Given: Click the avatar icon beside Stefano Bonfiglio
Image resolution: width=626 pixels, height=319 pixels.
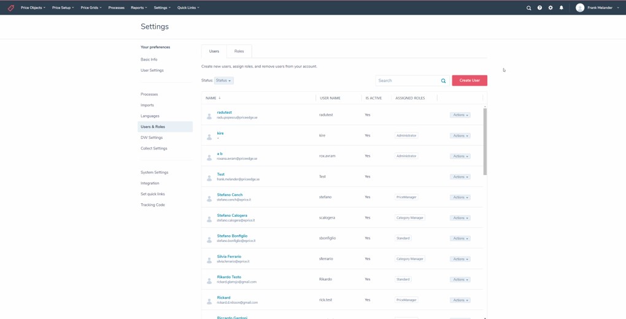Looking at the screenshot, I should [209, 240].
